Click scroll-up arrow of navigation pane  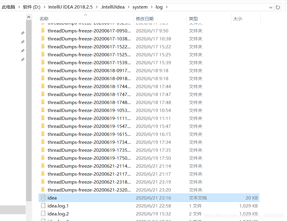tap(29, 17)
